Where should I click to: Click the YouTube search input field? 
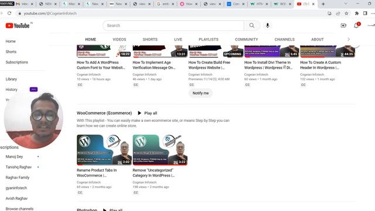(x=173, y=25)
